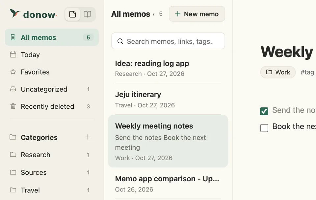Switch to memo page view icon
Image resolution: width=316 pixels, height=200 pixels.
[x=72, y=14]
